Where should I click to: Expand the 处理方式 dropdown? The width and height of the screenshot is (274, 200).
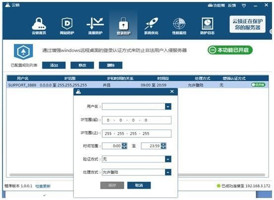168,172
